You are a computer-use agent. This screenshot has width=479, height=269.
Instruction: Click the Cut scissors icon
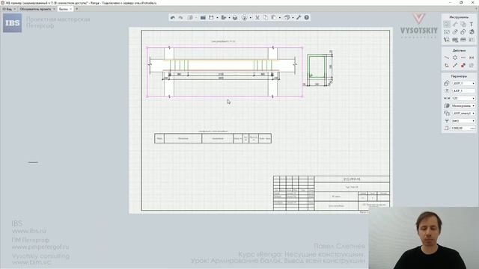[x=257, y=18]
